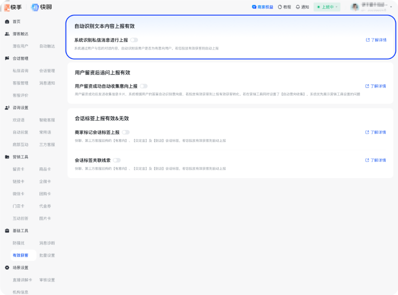Click the user avatar picture
This screenshot has width=398, height=295.
point(354,7)
